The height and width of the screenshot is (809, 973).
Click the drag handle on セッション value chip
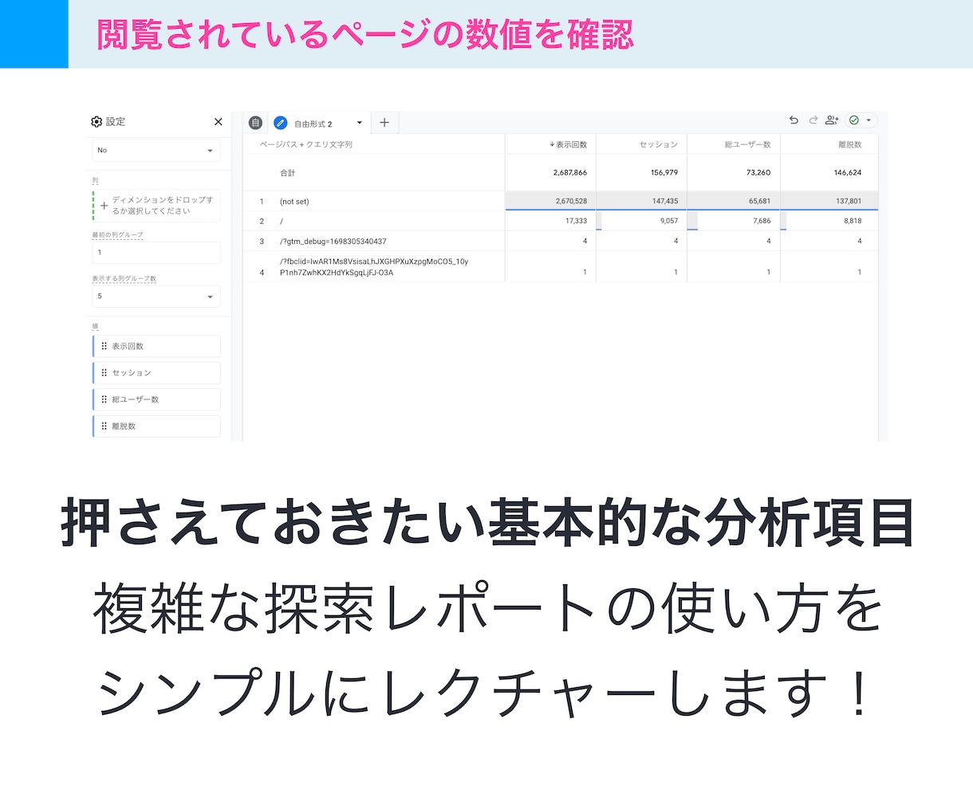click(x=104, y=373)
